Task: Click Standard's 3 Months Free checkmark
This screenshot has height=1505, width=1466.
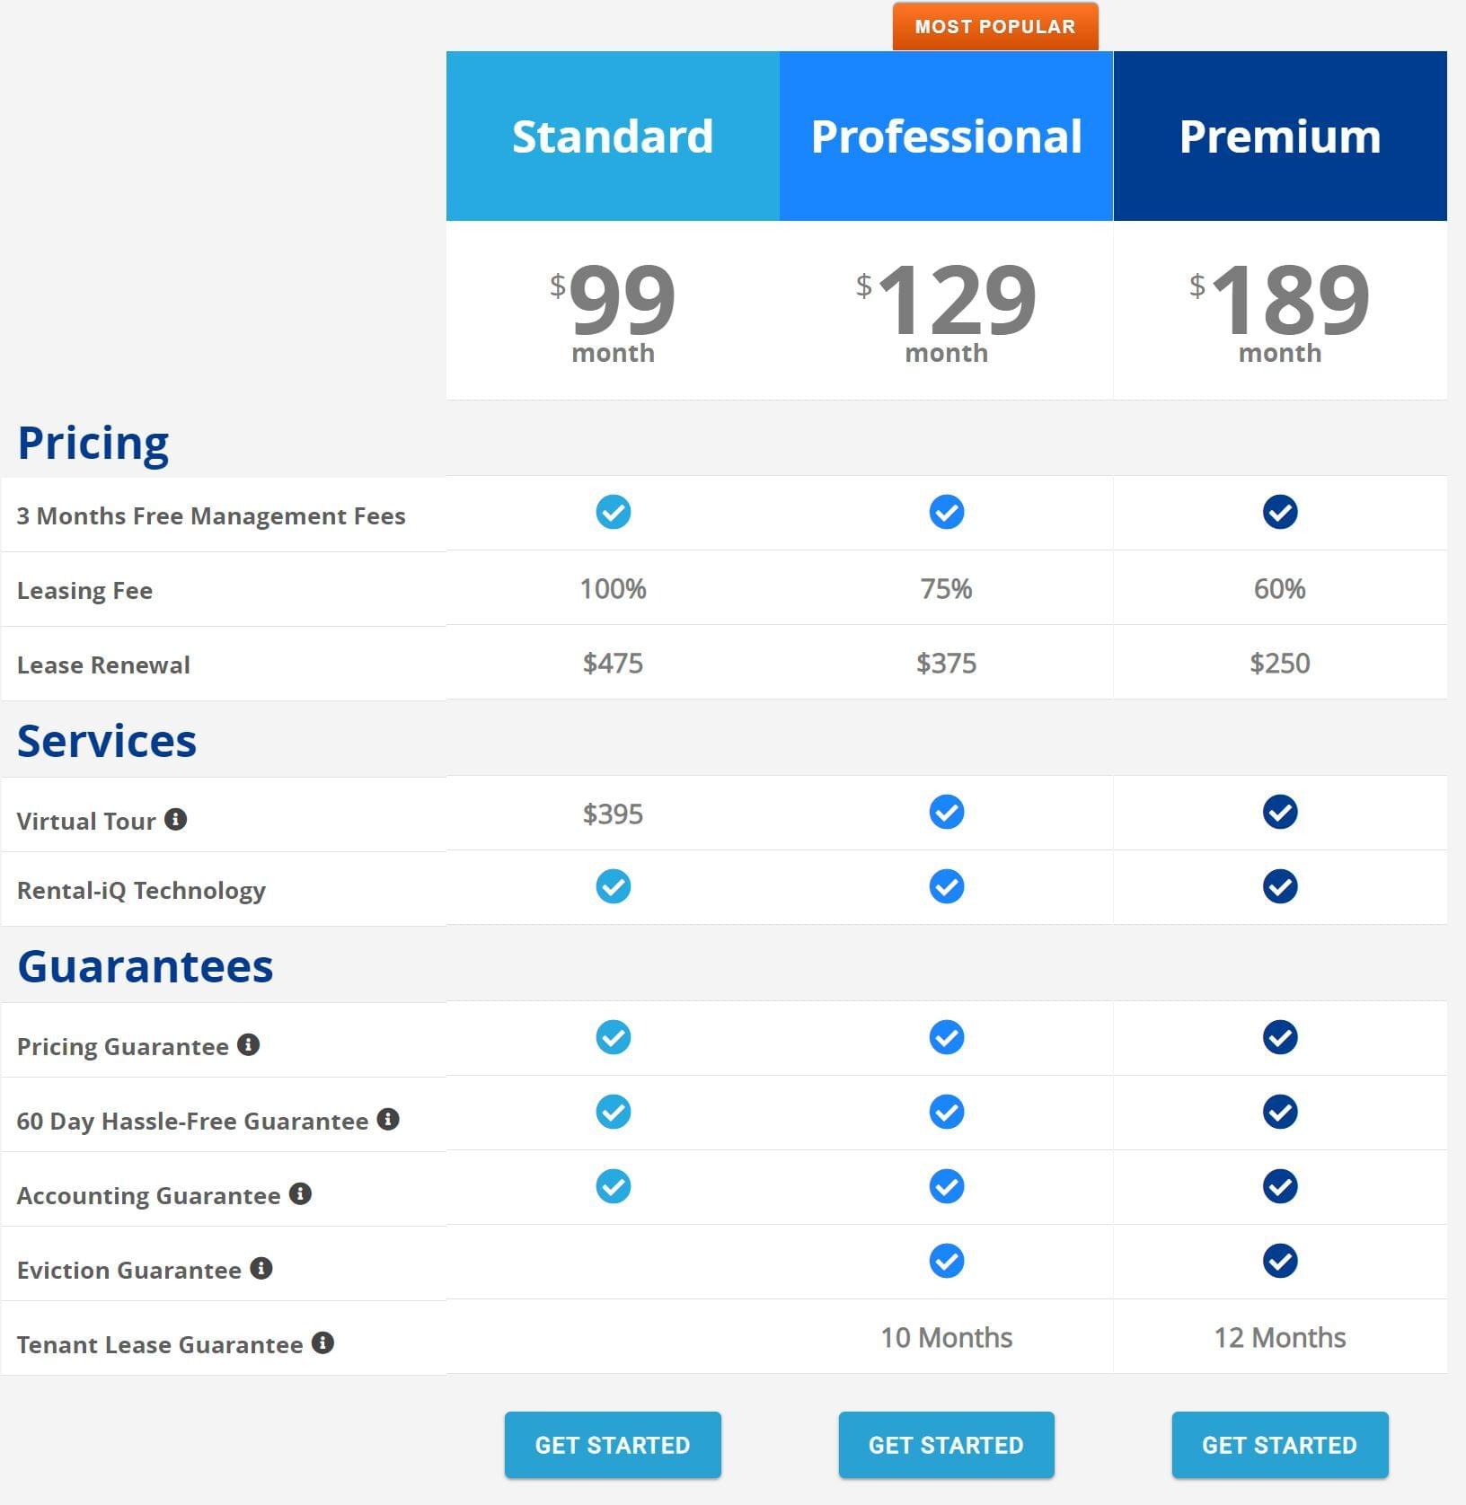Action: pos(614,512)
